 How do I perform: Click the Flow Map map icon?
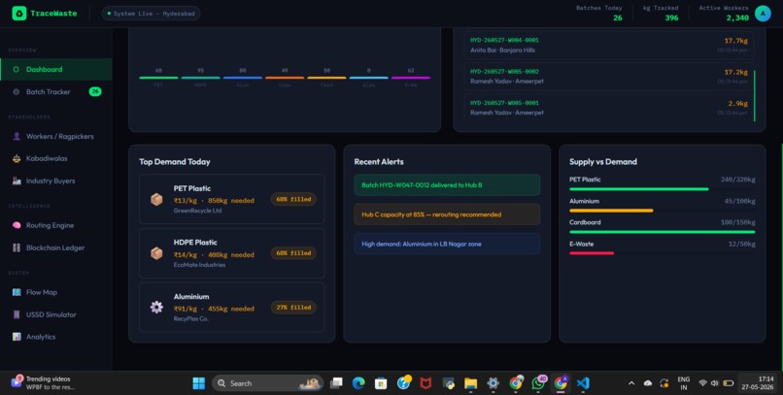(x=16, y=292)
